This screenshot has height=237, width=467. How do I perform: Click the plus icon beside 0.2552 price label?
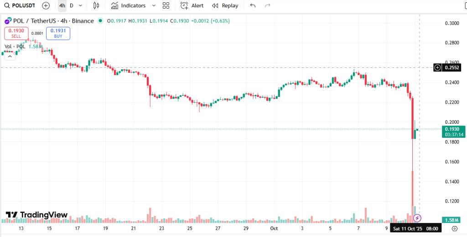(437, 67)
